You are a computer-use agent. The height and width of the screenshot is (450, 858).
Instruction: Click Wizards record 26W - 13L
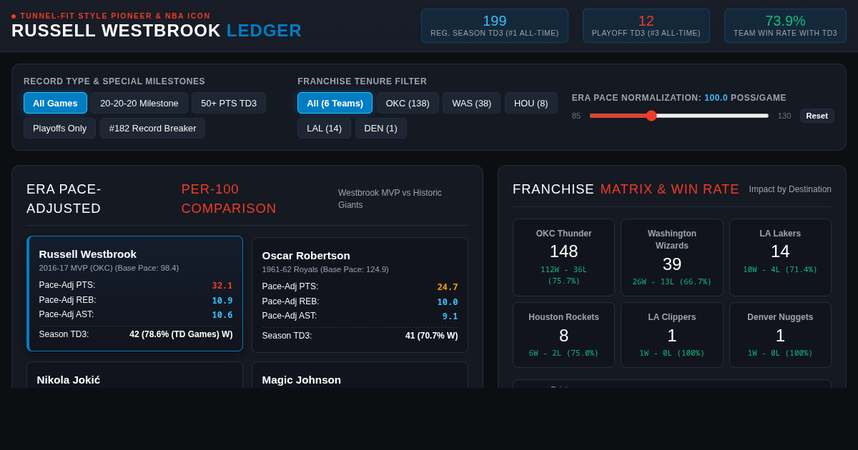click(x=672, y=281)
